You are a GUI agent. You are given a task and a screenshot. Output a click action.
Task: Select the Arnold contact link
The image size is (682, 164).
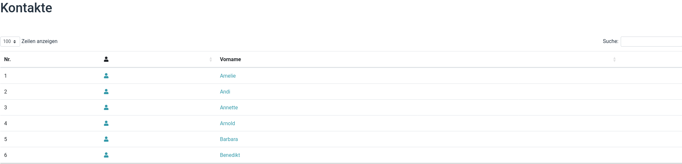pyautogui.click(x=227, y=123)
